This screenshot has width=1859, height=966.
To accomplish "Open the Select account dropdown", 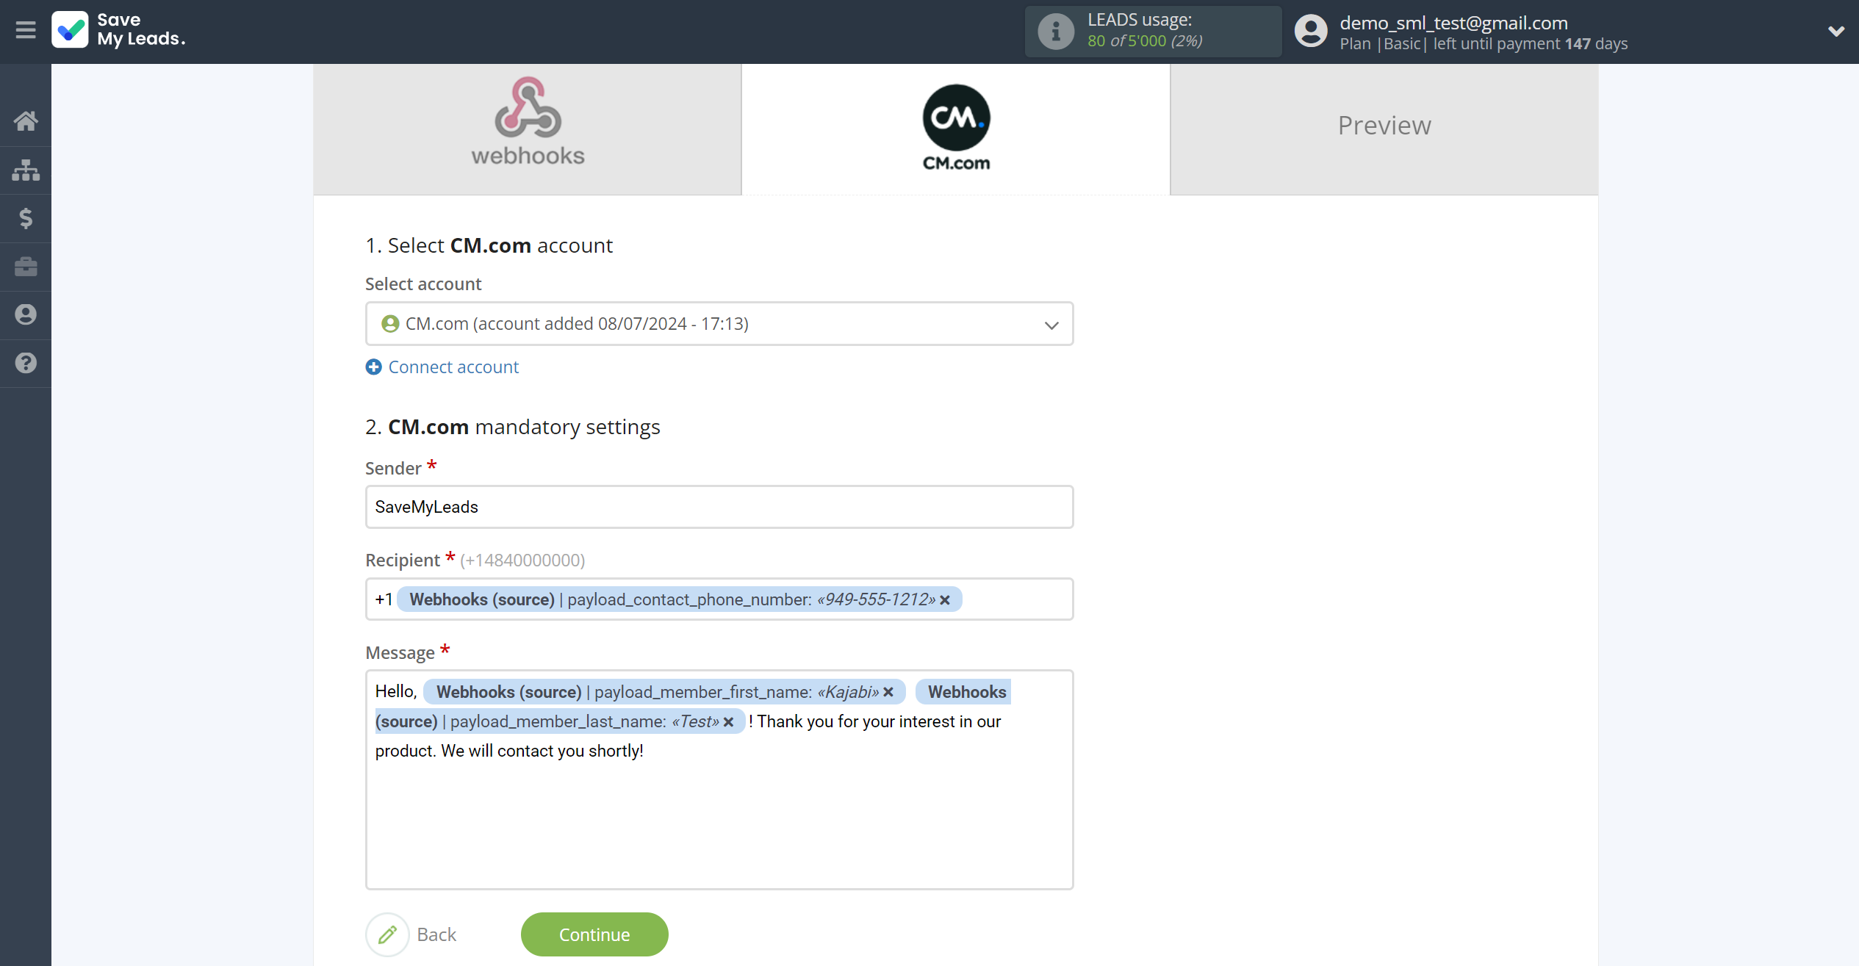I will 719,324.
